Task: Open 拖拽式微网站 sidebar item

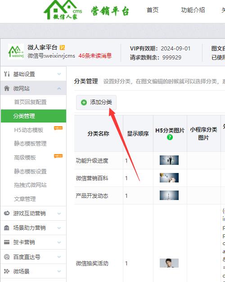Action: [x=30, y=185]
